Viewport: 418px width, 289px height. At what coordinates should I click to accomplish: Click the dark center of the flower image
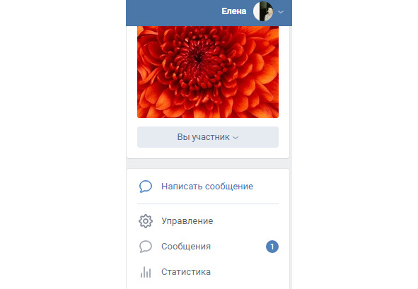[198, 58]
